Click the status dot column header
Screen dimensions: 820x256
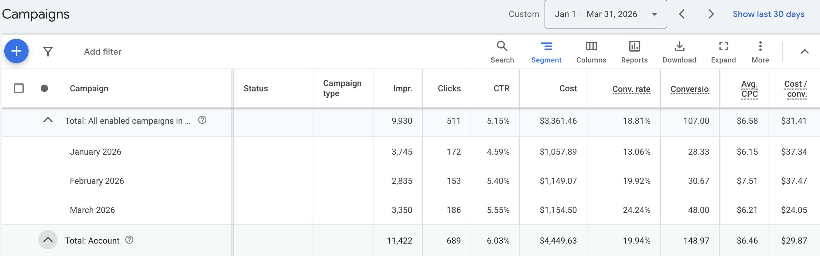(x=44, y=88)
